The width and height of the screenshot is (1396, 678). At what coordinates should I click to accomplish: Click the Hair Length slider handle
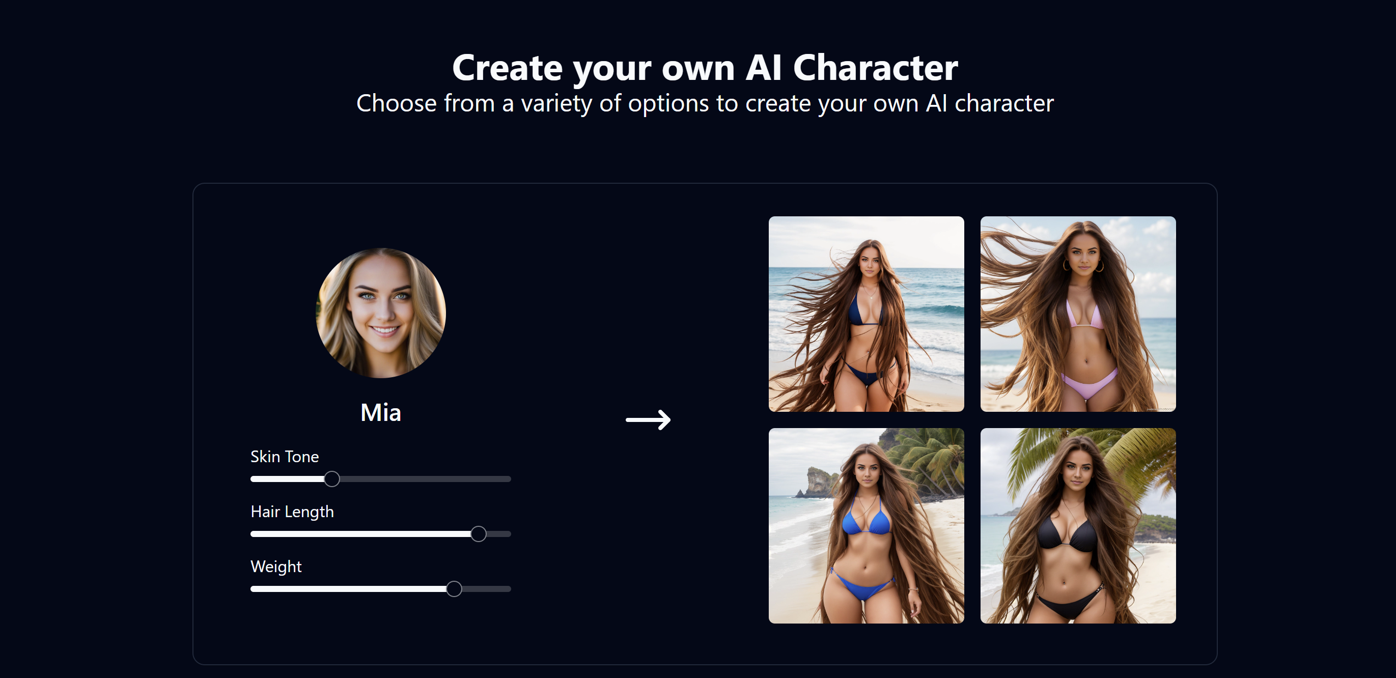[479, 534]
